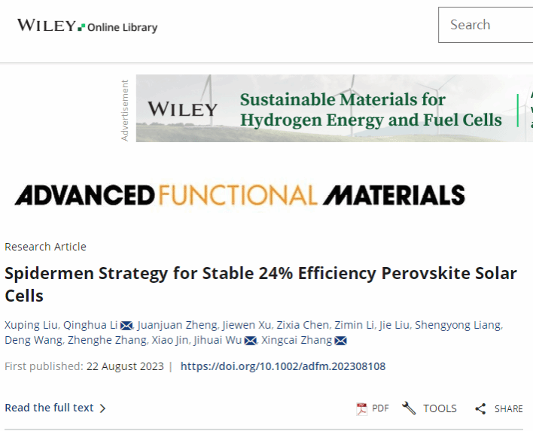Select author Shengyong Liang
Image resolution: width=533 pixels, height=431 pixels.
(460, 325)
